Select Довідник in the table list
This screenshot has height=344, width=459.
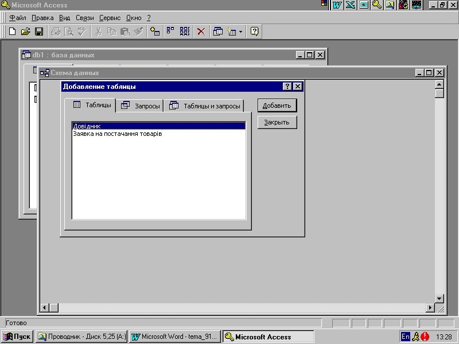pos(159,126)
